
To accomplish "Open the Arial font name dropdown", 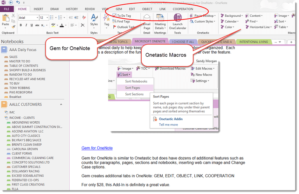I will (37, 18).
